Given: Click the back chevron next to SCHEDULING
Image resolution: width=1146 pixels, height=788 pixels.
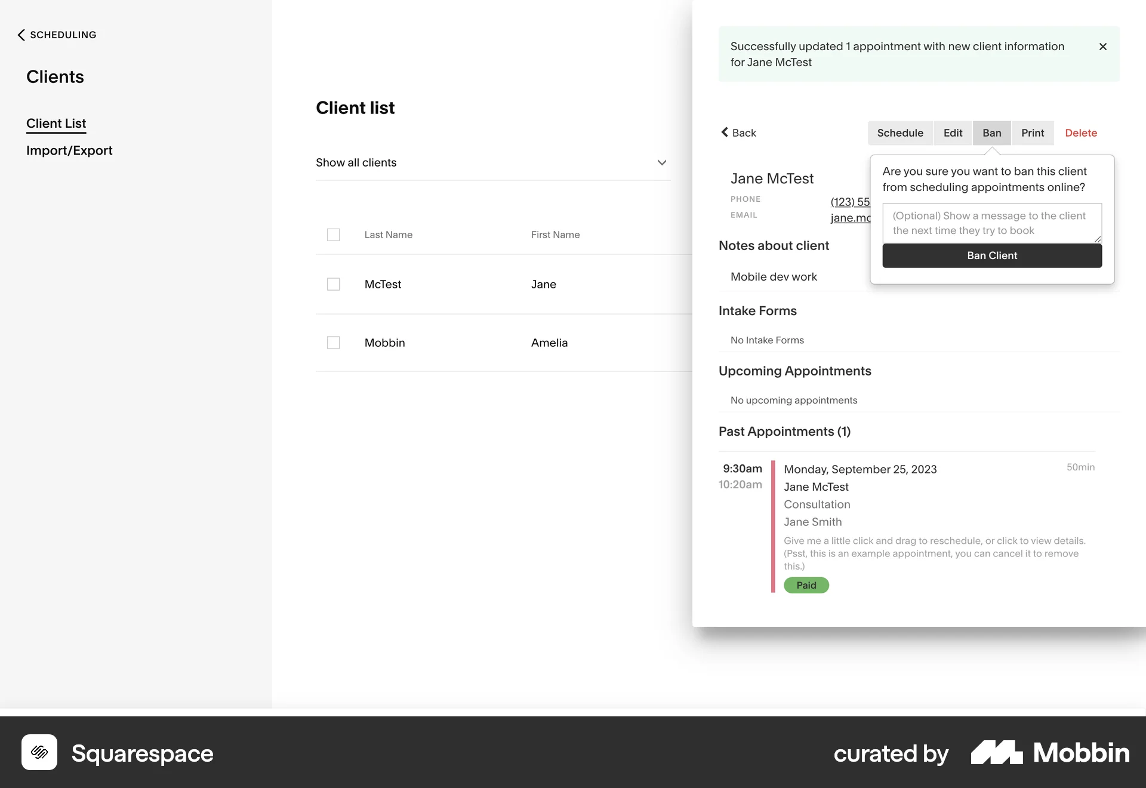Looking at the screenshot, I should click(21, 35).
